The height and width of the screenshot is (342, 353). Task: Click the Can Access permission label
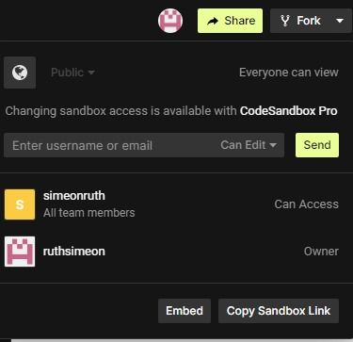(307, 204)
